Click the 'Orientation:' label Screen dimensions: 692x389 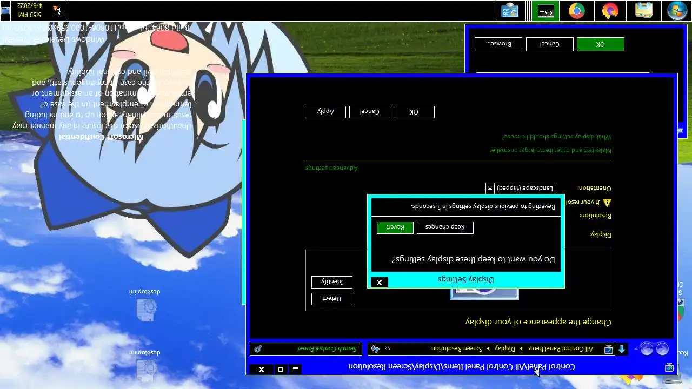click(594, 188)
